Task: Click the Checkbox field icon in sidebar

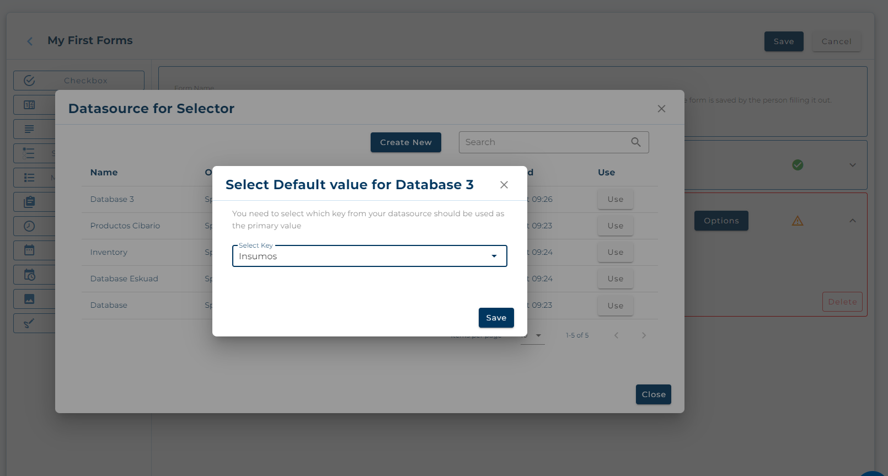Action: pos(30,81)
